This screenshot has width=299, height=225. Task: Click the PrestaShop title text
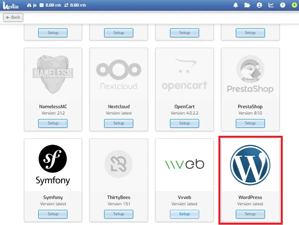tap(250, 107)
